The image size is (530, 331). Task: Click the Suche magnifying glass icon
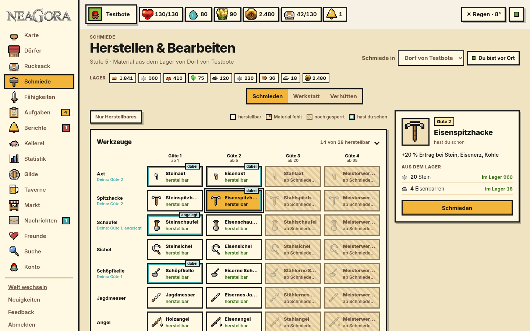coord(14,252)
